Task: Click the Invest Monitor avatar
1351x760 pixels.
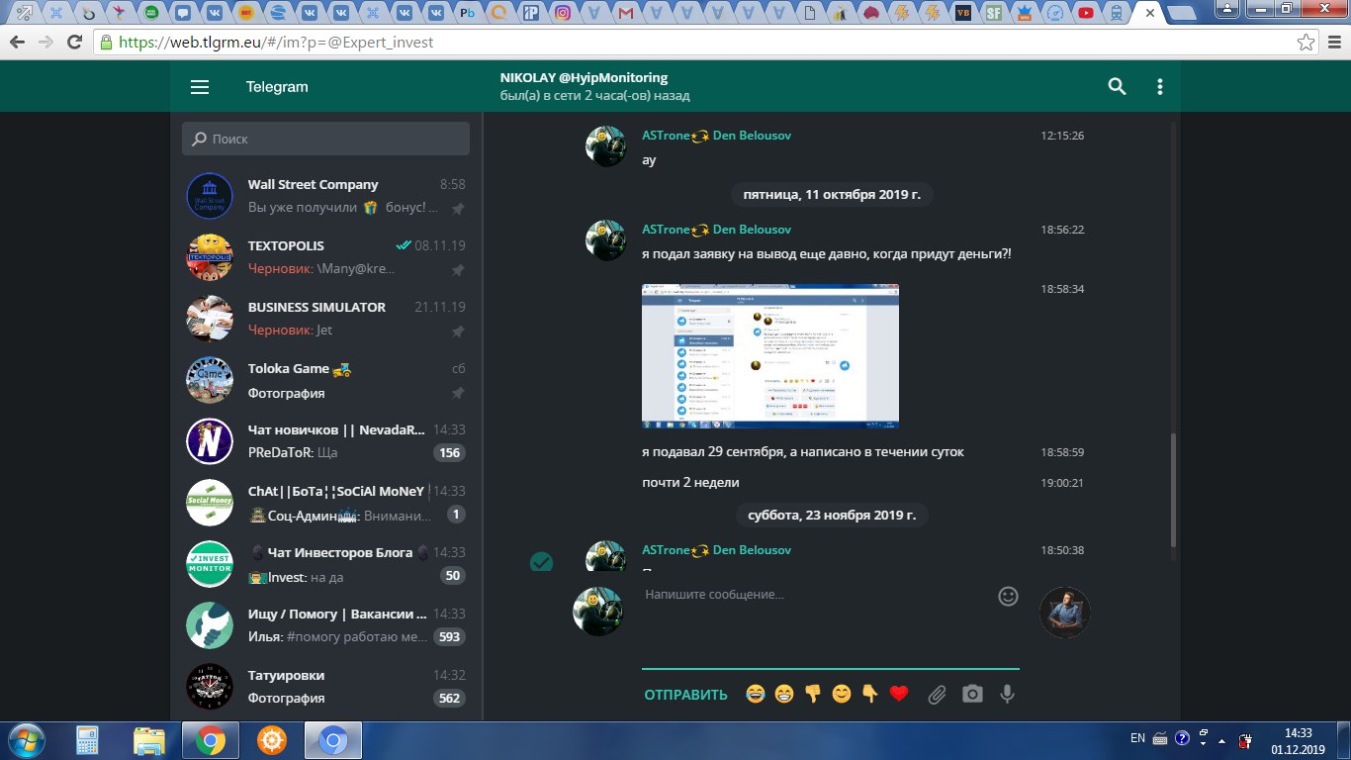Action: [x=210, y=565]
